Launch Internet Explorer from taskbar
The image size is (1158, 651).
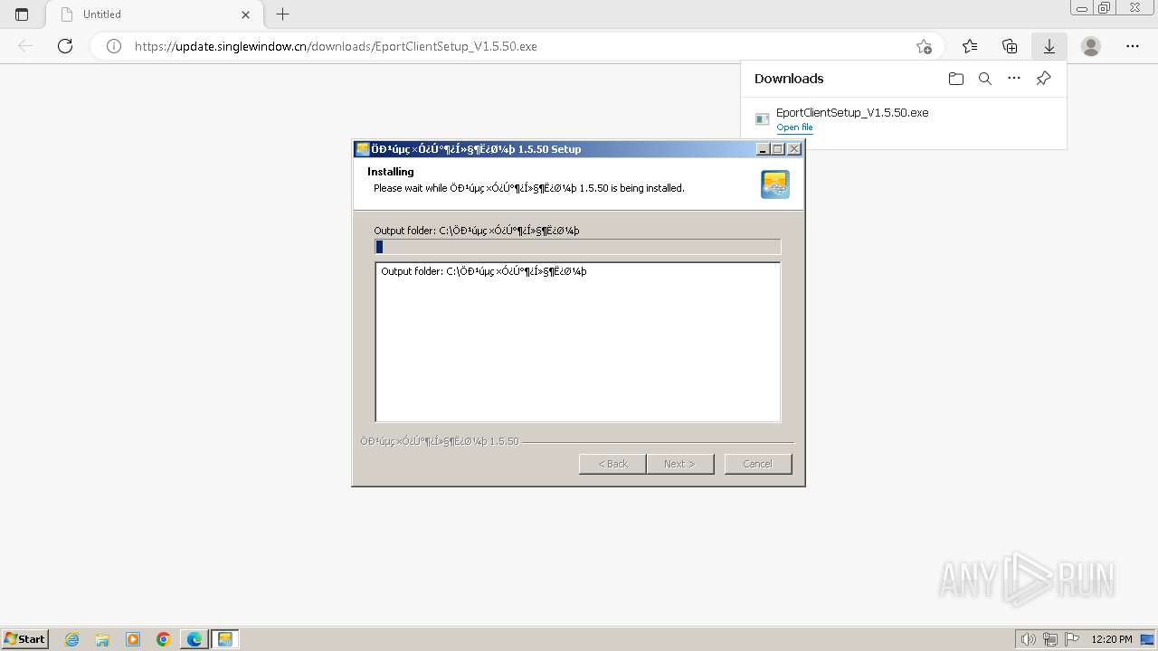pos(71,639)
